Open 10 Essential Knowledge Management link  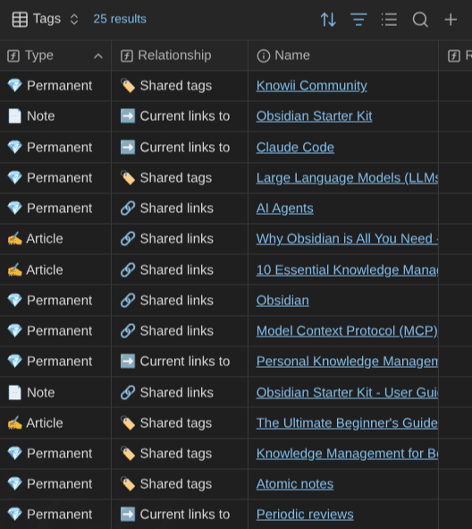click(x=347, y=270)
